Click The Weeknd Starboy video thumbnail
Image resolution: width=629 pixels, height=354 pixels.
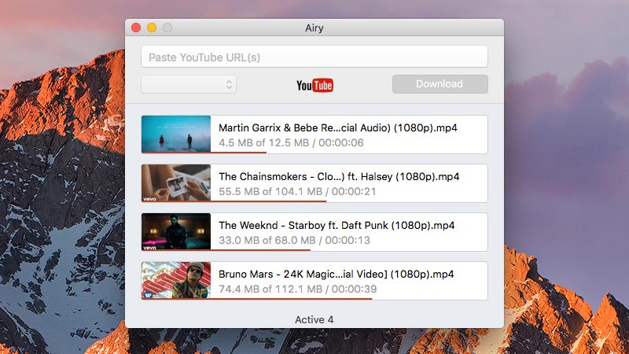click(x=176, y=231)
